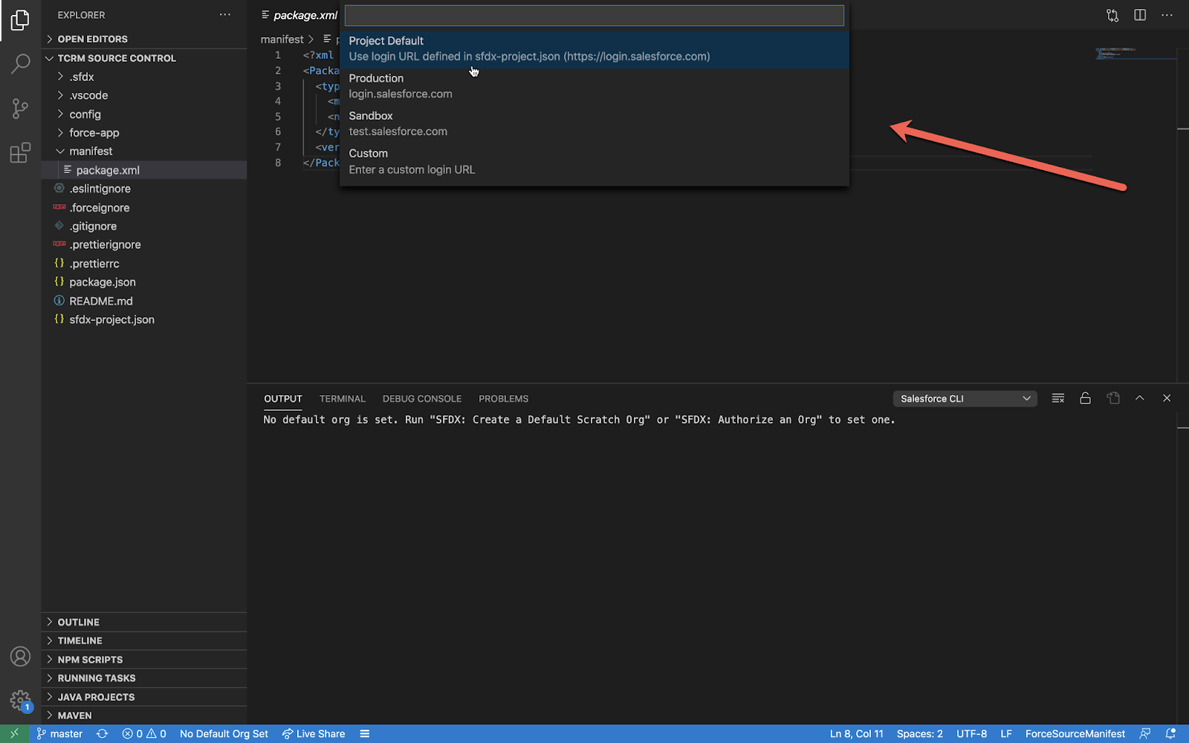Click the package.xml editor tab
This screenshot has width=1189, height=743.
tap(299, 15)
